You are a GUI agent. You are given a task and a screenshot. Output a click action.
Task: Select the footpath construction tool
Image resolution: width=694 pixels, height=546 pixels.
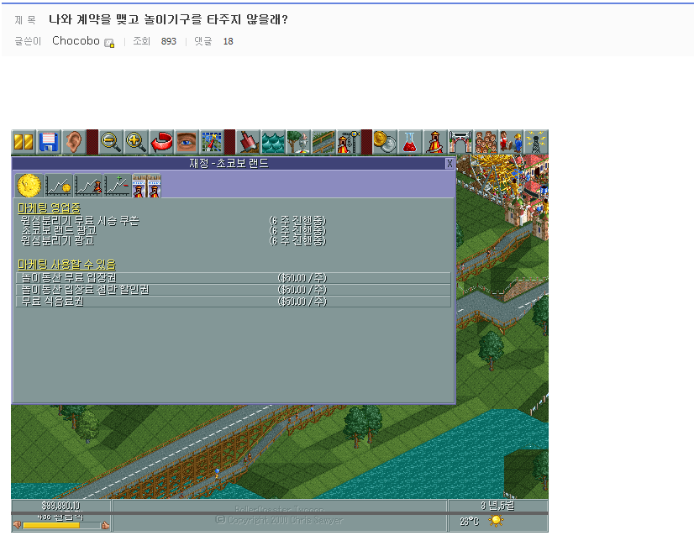323,142
